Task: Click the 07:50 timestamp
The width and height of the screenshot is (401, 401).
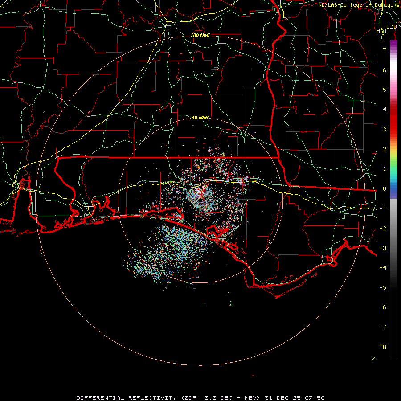Action: click(315, 398)
